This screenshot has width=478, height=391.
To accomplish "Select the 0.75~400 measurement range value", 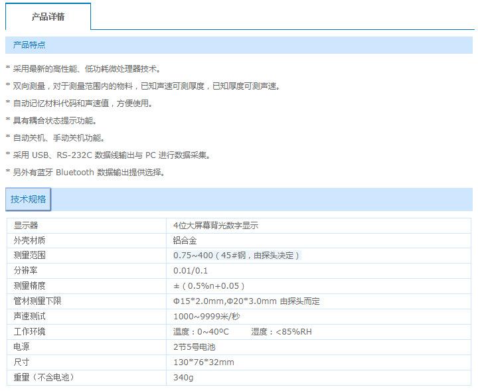I will click(236, 256).
